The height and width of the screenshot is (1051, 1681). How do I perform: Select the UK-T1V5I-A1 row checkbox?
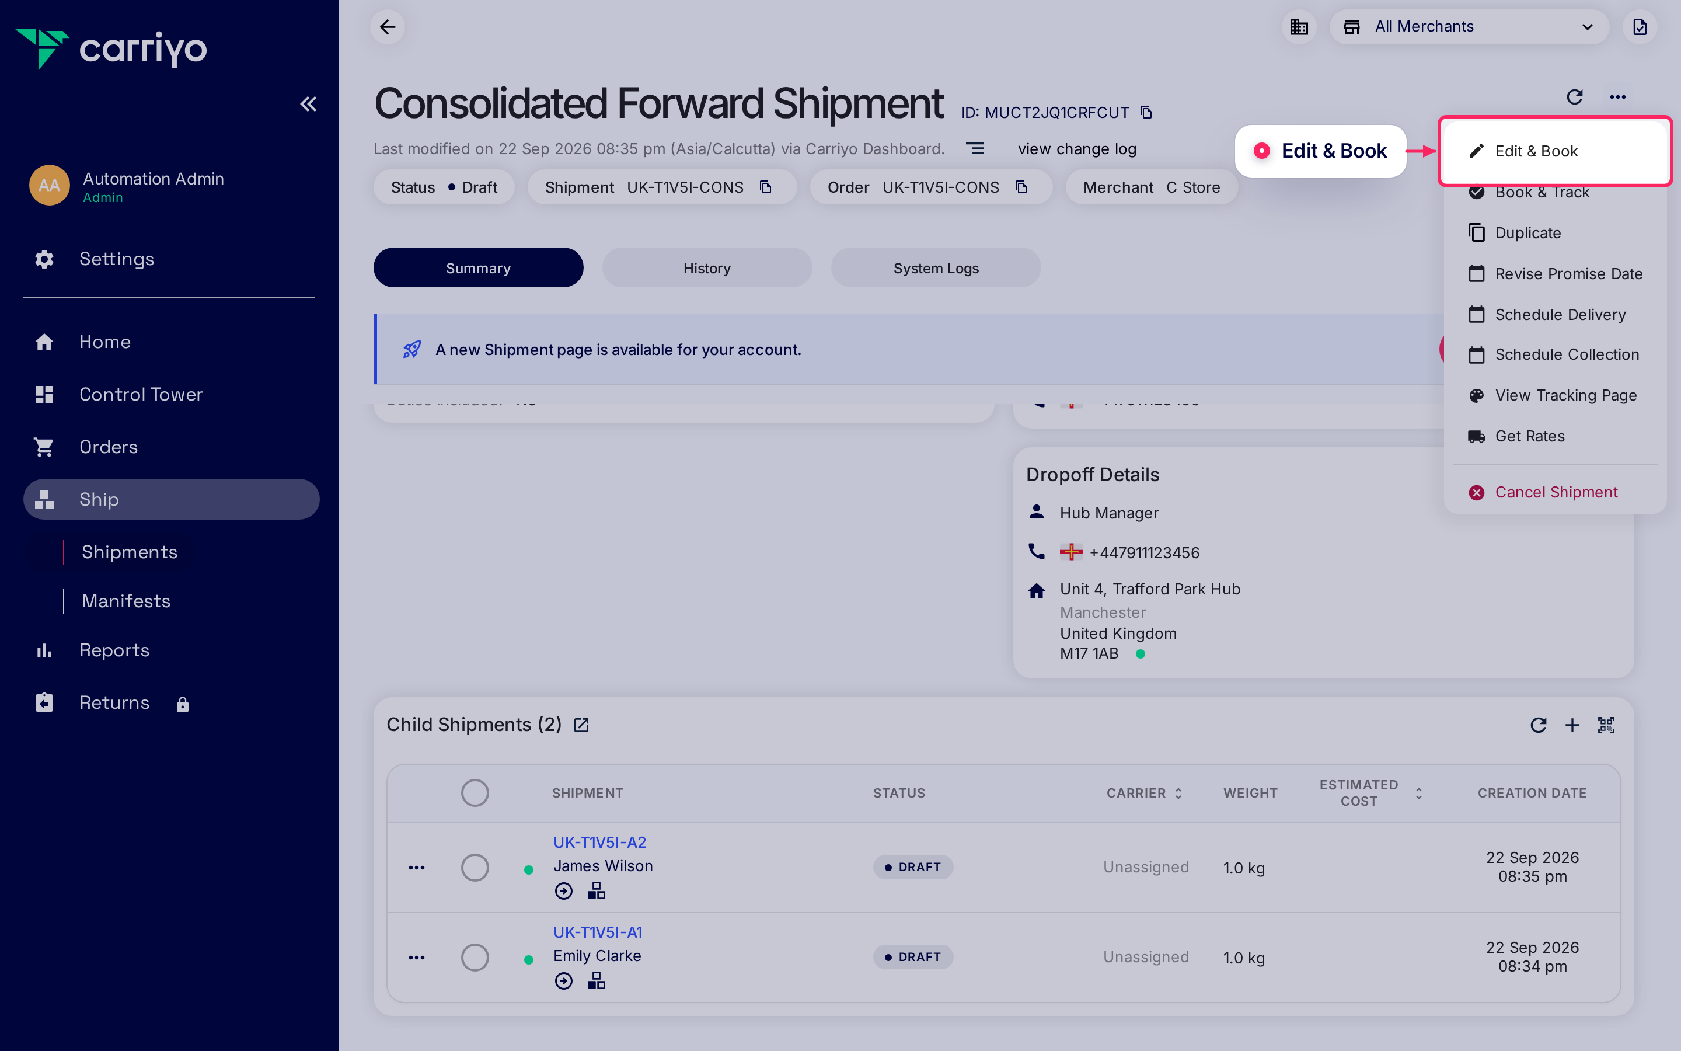pyautogui.click(x=475, y=957)
